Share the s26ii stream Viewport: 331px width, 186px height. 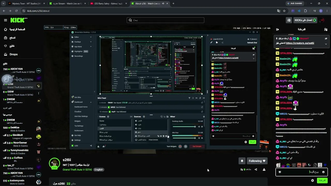tap(256, 169)
